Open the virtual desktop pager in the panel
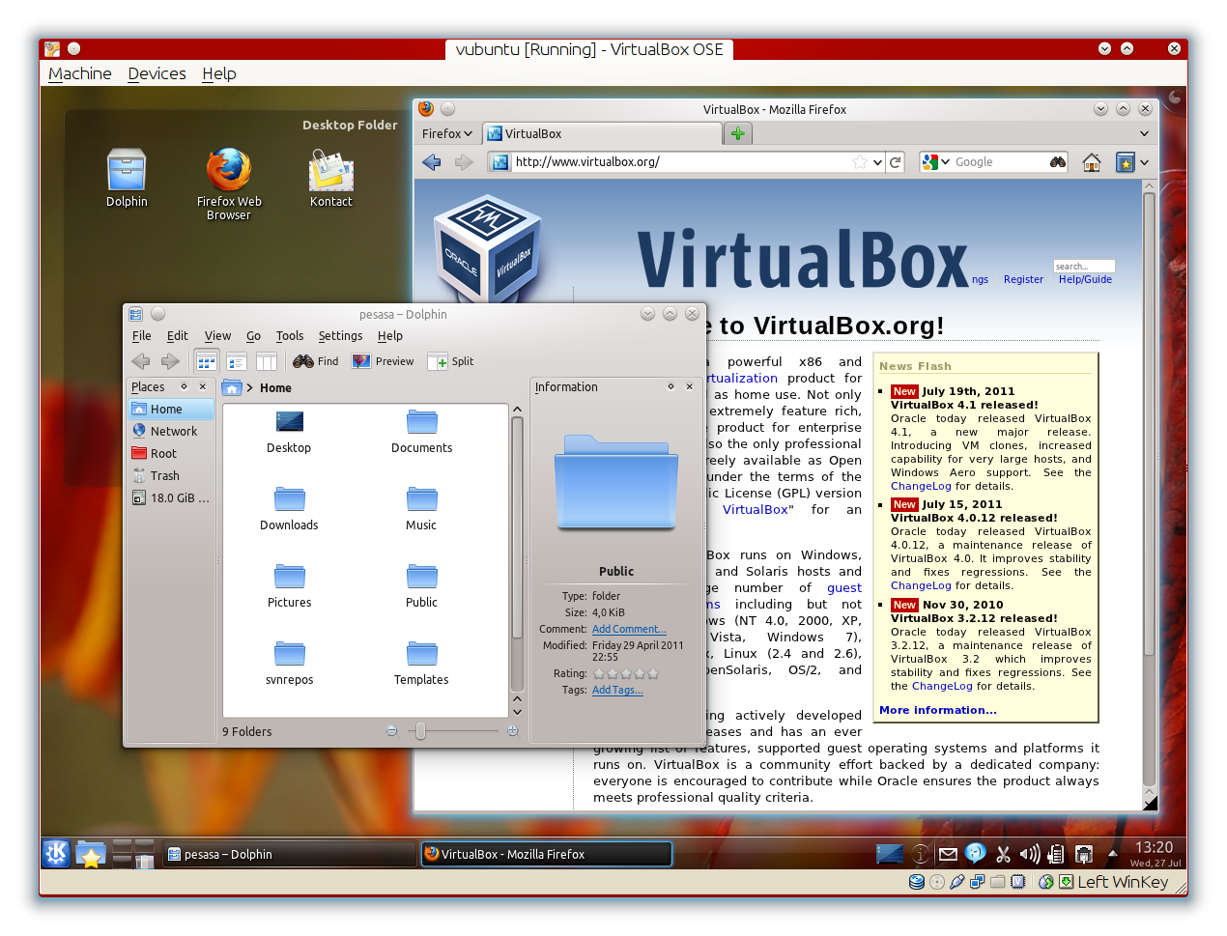The height and width of the screenshot is (936, 1227). 133,854
